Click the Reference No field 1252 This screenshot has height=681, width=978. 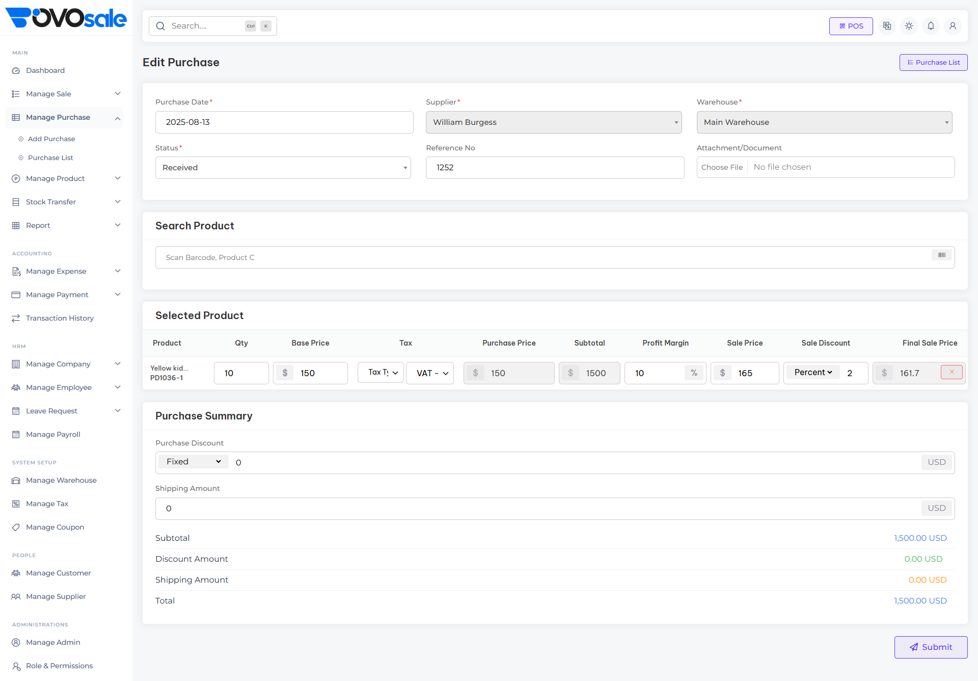(555, 168)
